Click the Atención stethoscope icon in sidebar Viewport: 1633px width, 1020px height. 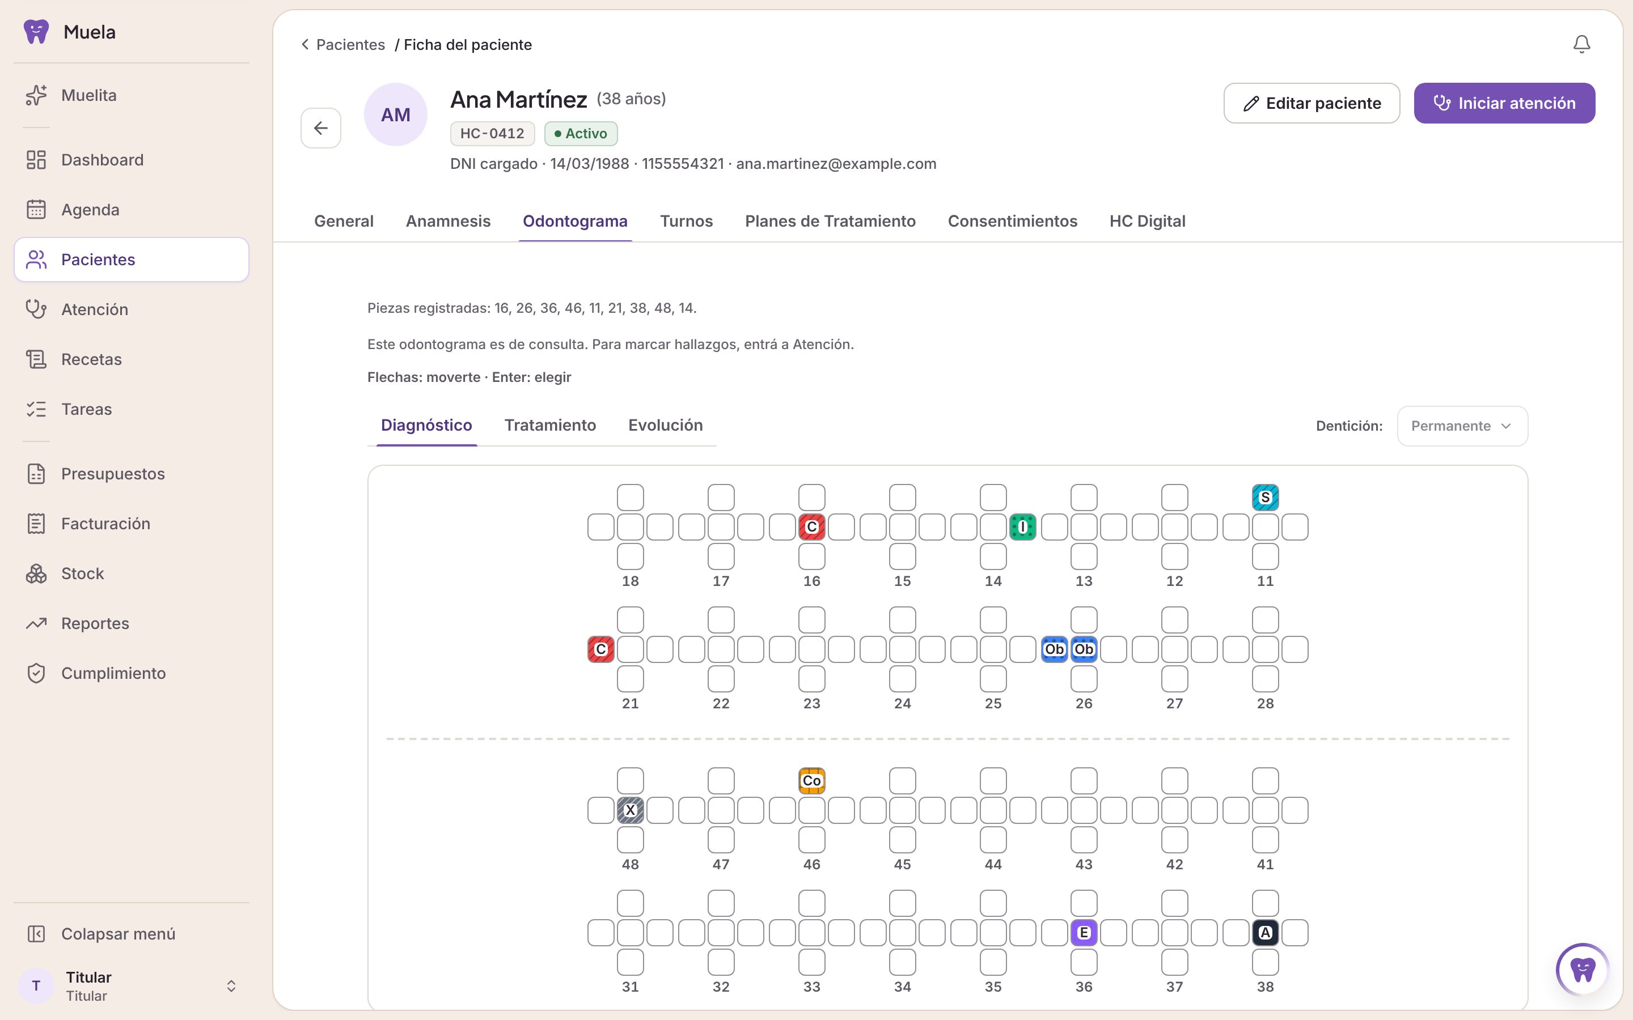coord(36,309)
